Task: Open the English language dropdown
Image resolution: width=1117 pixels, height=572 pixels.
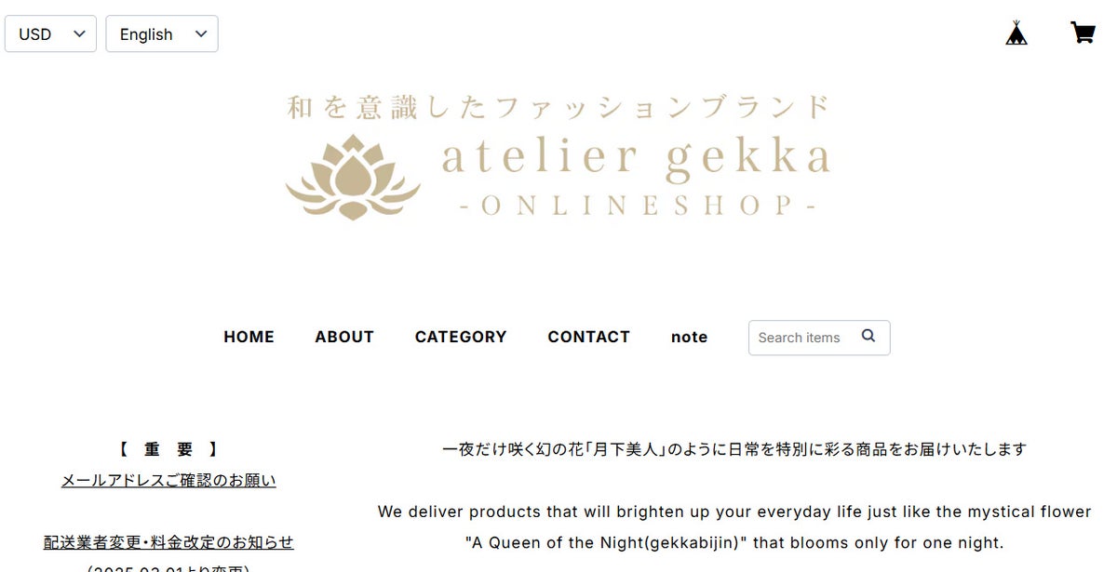Action: click(162, 33)
